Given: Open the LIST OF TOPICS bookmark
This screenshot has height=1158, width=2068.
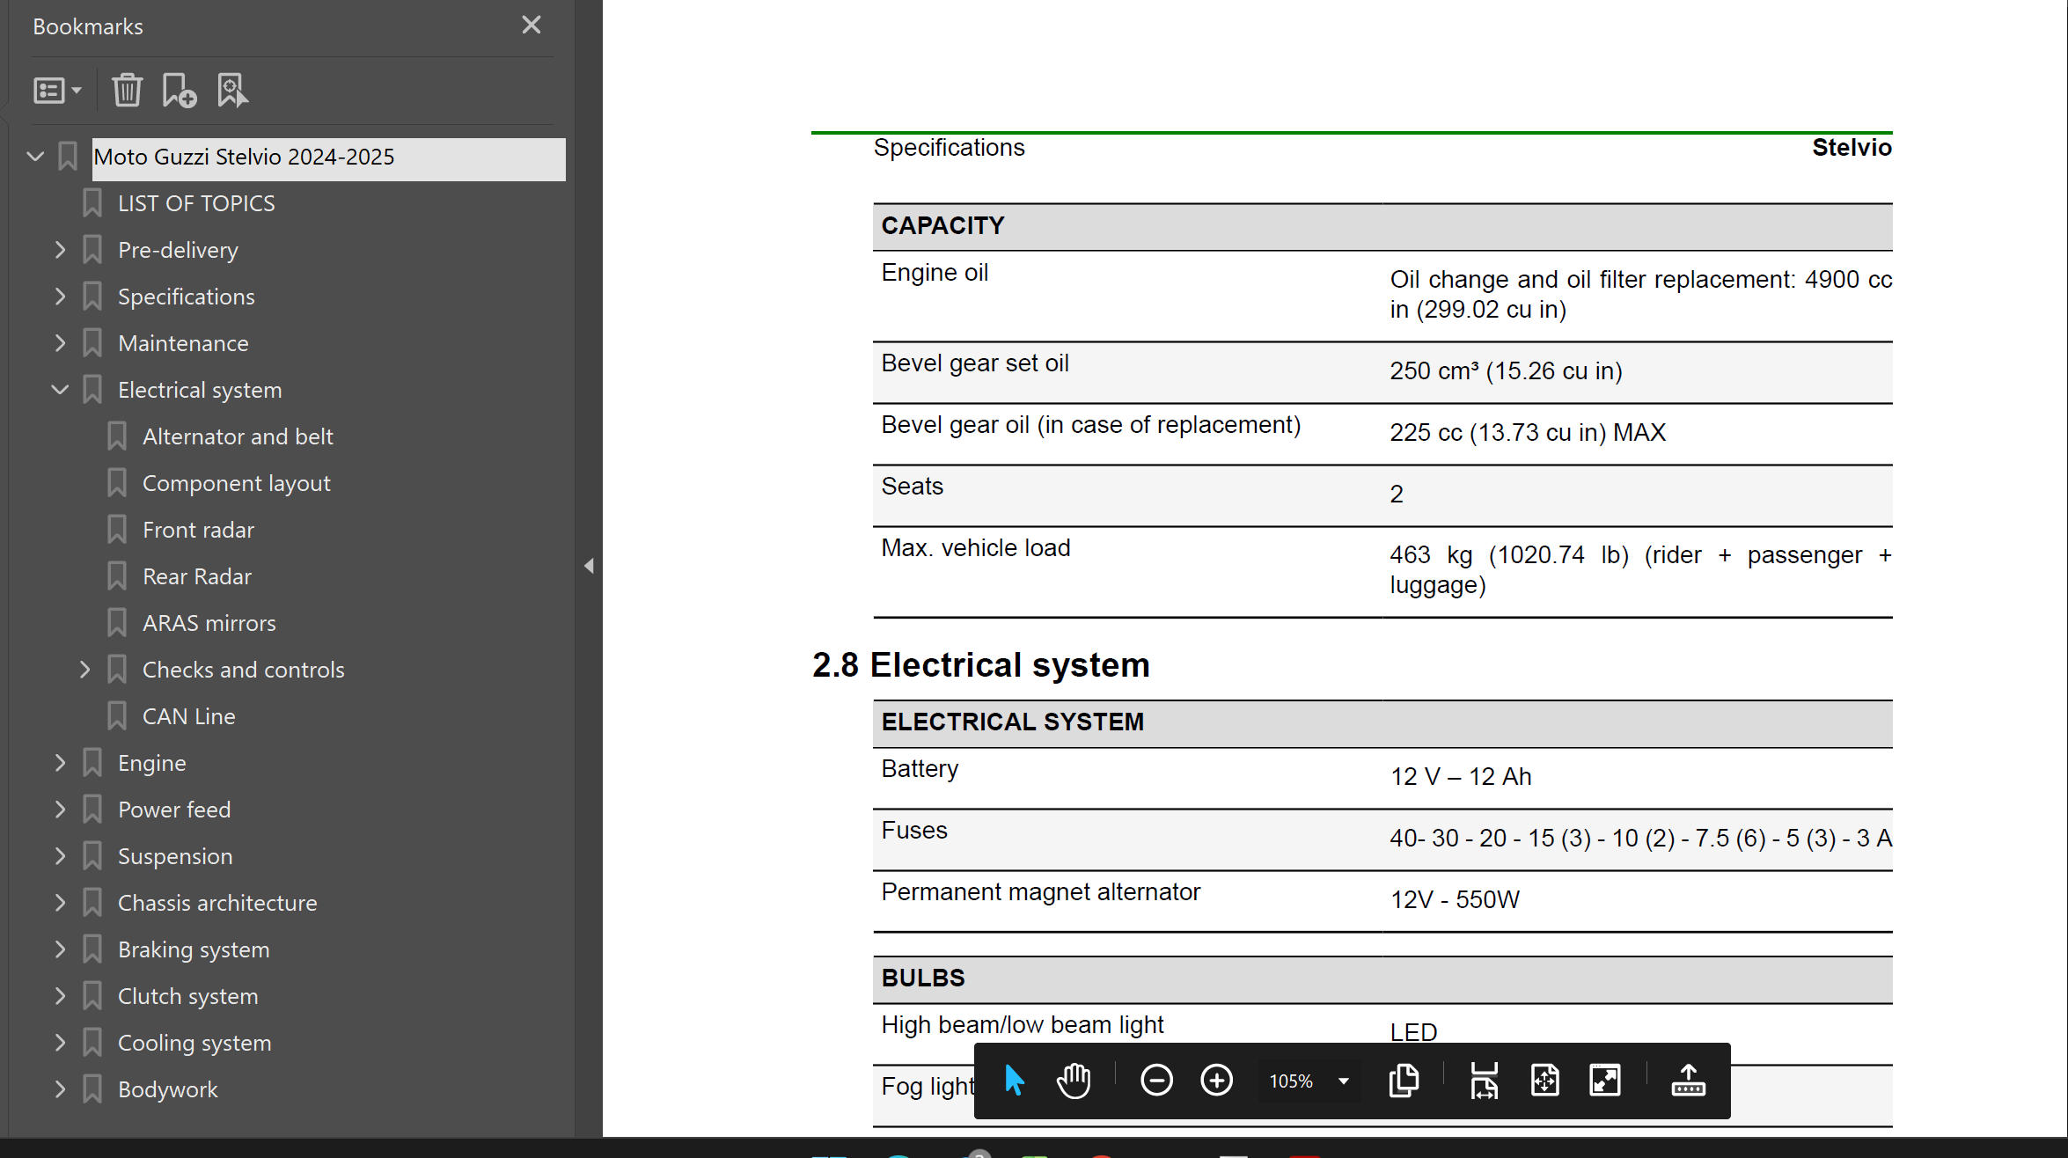Looking at the screenshot, I should 196,203.
